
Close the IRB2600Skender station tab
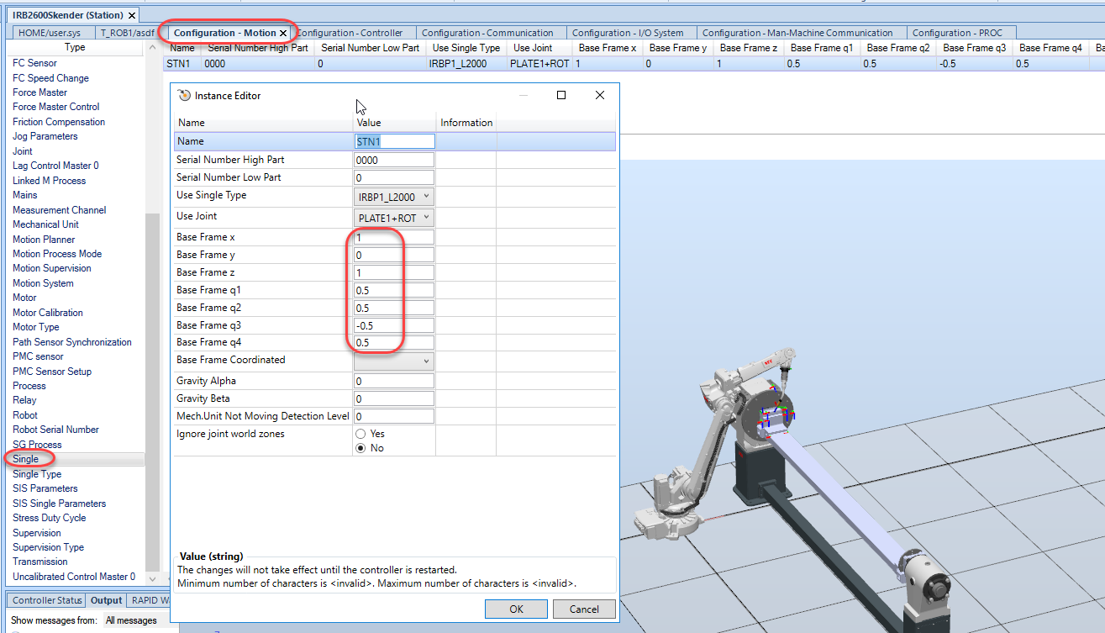click(132, 15)
